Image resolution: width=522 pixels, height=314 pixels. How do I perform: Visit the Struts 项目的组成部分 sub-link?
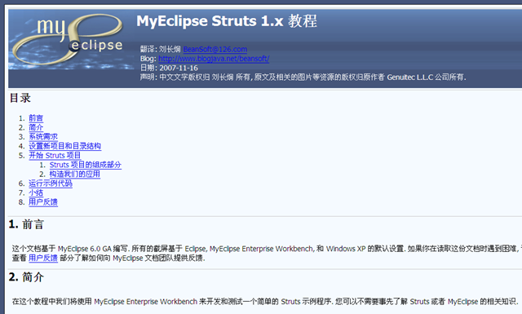(86, 165)
